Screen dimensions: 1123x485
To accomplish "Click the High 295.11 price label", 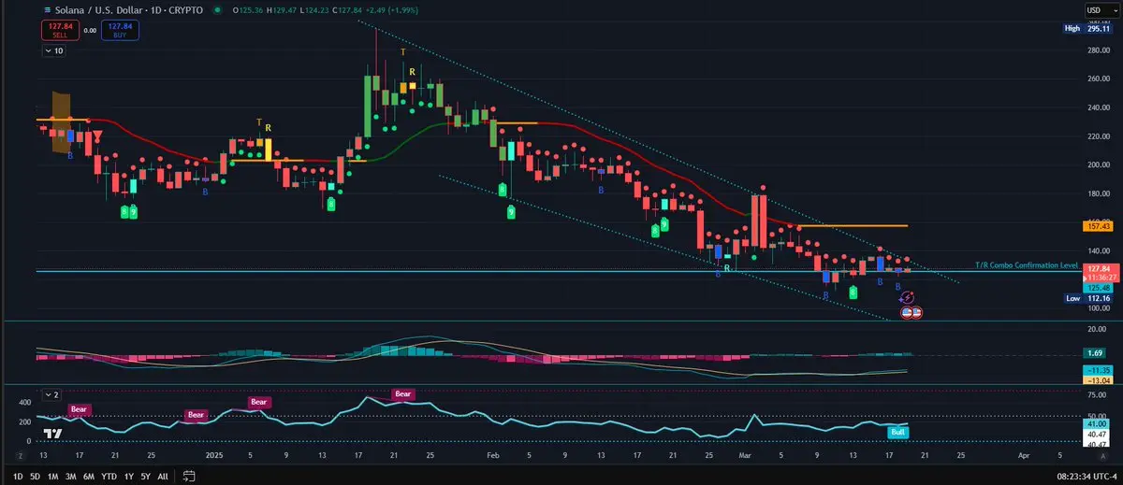I will point(1087,28).
